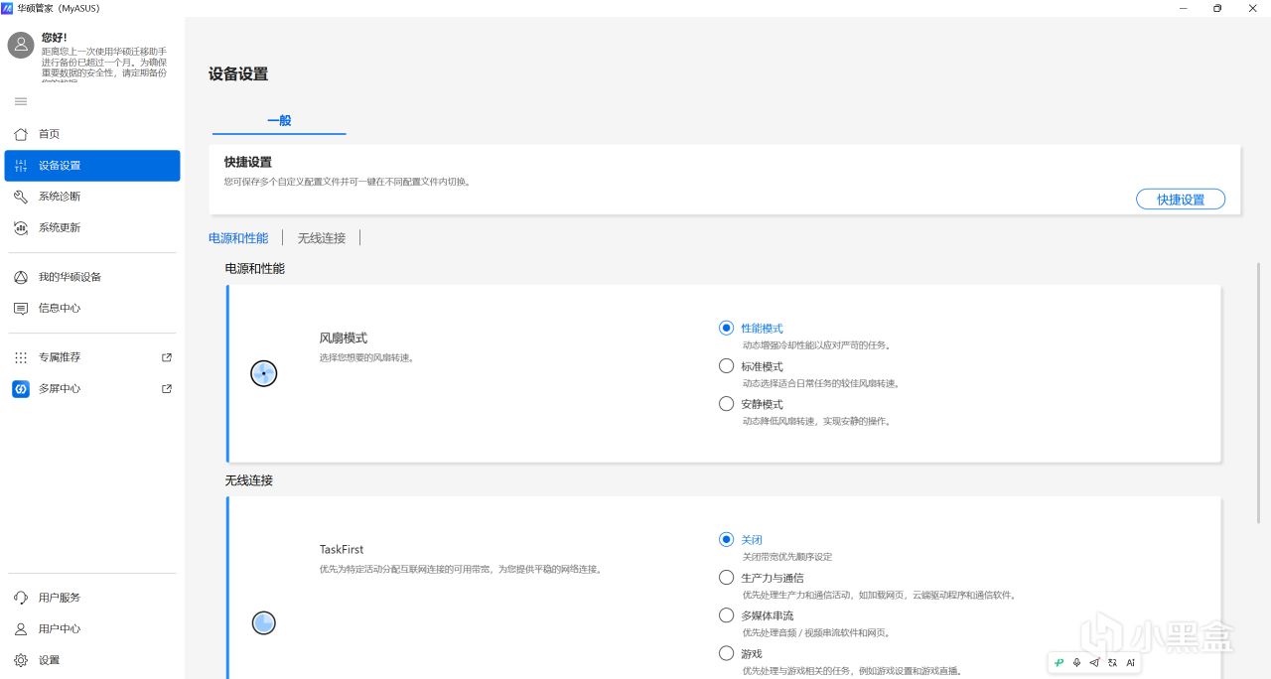
Task: Click the vertical scrollbar on the right
Action: coord(1260,392)
